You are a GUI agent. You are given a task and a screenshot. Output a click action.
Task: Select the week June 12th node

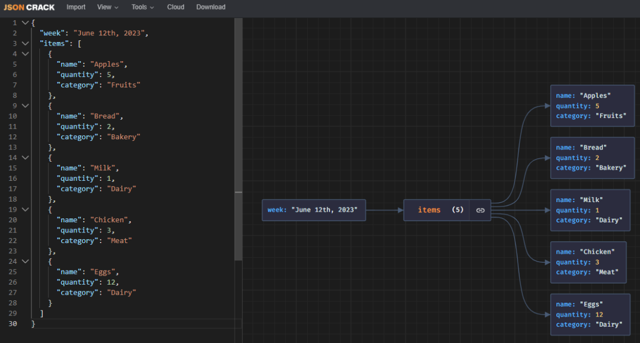313,209
